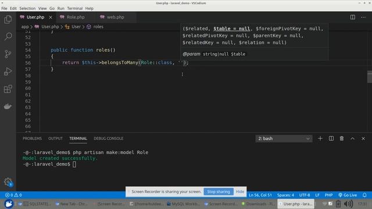Switch to OUTPUT panel tab
The image size is (372, 209).
point(55,138)
